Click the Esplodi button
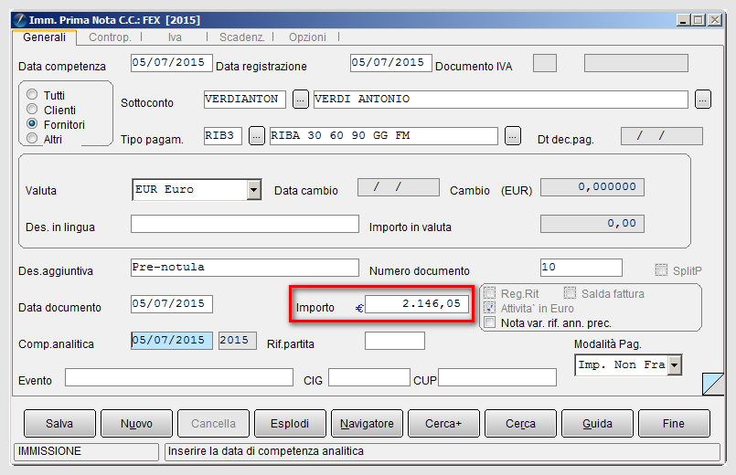This screenshot has height=475, width=736. pos(290,424)
